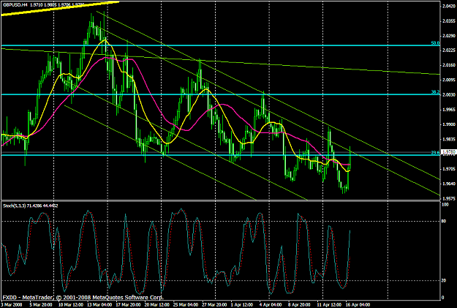Image resolution: width=457 pixels, height=308 pixels.
Task: Click the 5 Mar 20:00 time label
Action: click(42, 305)
